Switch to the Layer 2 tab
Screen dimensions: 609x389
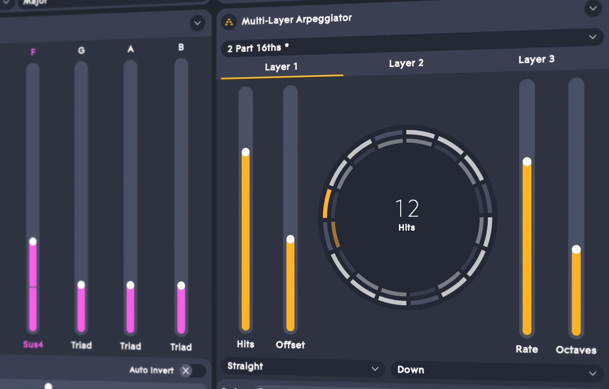[x=406, y=64]
